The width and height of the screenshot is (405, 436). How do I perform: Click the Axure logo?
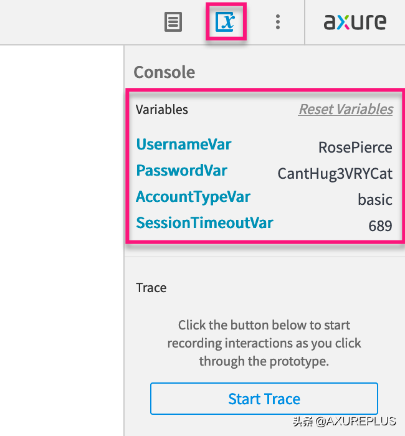pyautogui.click(x=355, y=22)
